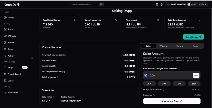Click the 9999.999 ETH balance

click(178, 4)
